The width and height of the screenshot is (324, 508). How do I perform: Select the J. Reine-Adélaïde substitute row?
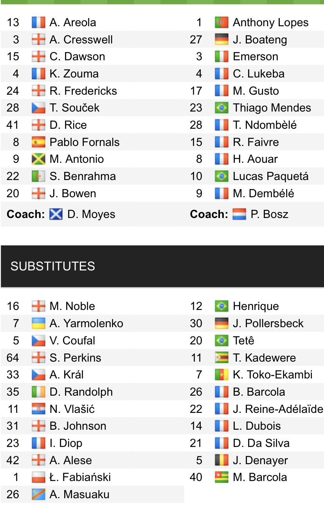pos(254,409)
